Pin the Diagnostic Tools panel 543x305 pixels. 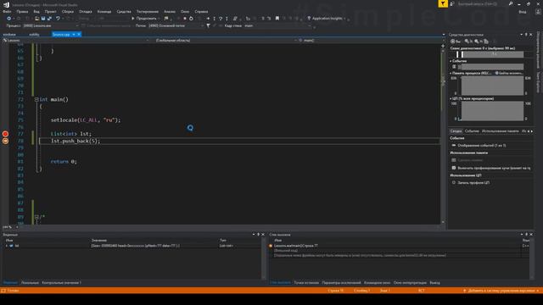coord(526,35)
